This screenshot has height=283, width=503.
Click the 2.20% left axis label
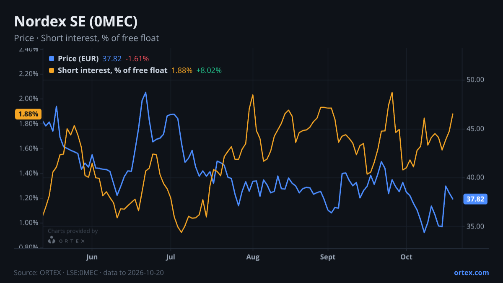29,74
